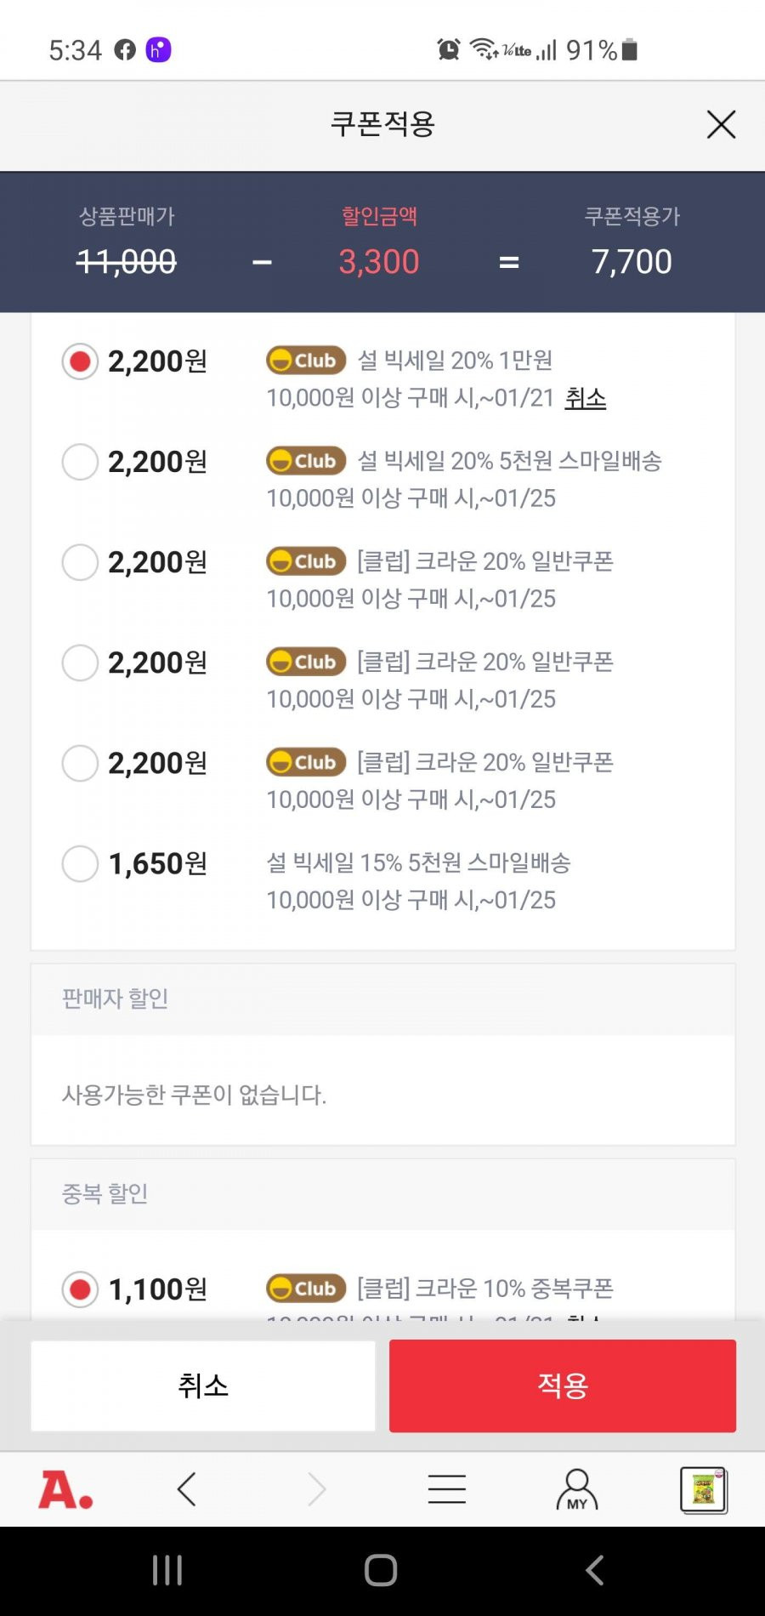
Task: Close the 쿠폰적용 dialog with X
Action: coord(721,125)
